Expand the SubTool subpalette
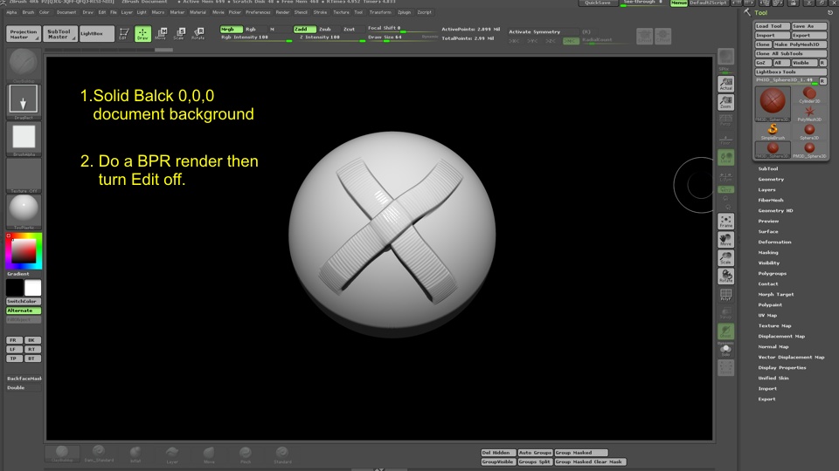Image resolution: width=839 pixels, height=471 pixels. (x=768, y=168)
